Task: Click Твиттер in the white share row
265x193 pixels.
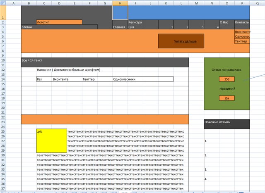Action: coord(89,79)
